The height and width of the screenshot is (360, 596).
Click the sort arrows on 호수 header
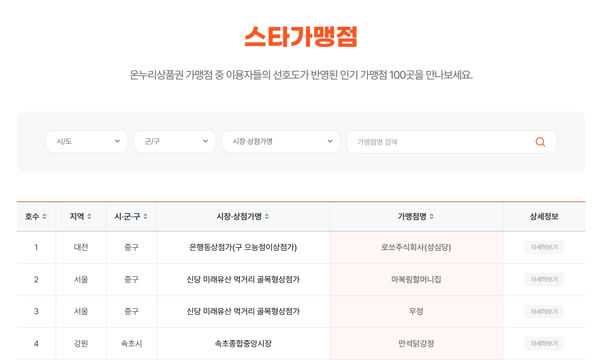[x=44, y=216]
